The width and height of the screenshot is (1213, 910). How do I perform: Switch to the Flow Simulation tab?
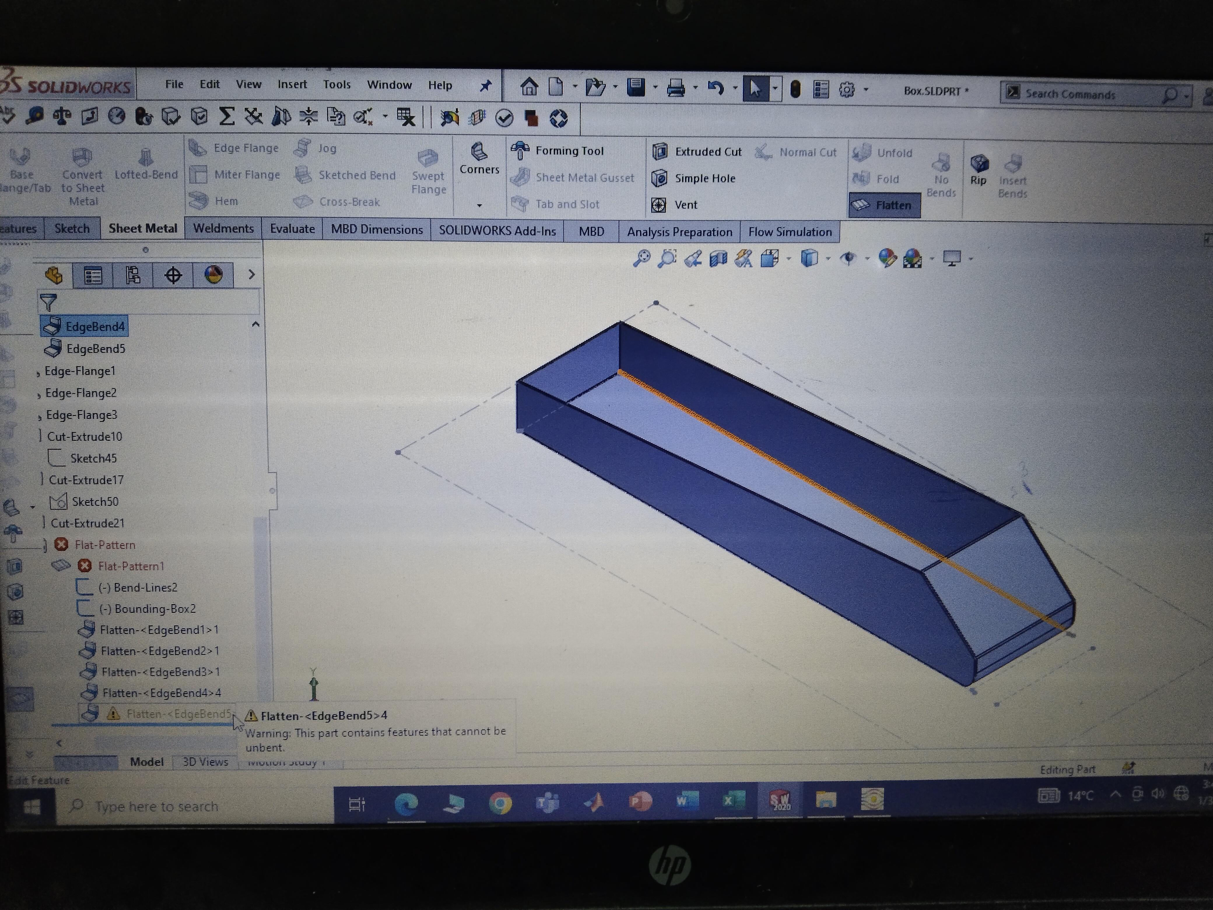coord(790,232)
